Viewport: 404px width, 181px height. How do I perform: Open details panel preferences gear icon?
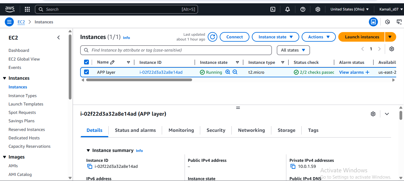pos(373,114)
